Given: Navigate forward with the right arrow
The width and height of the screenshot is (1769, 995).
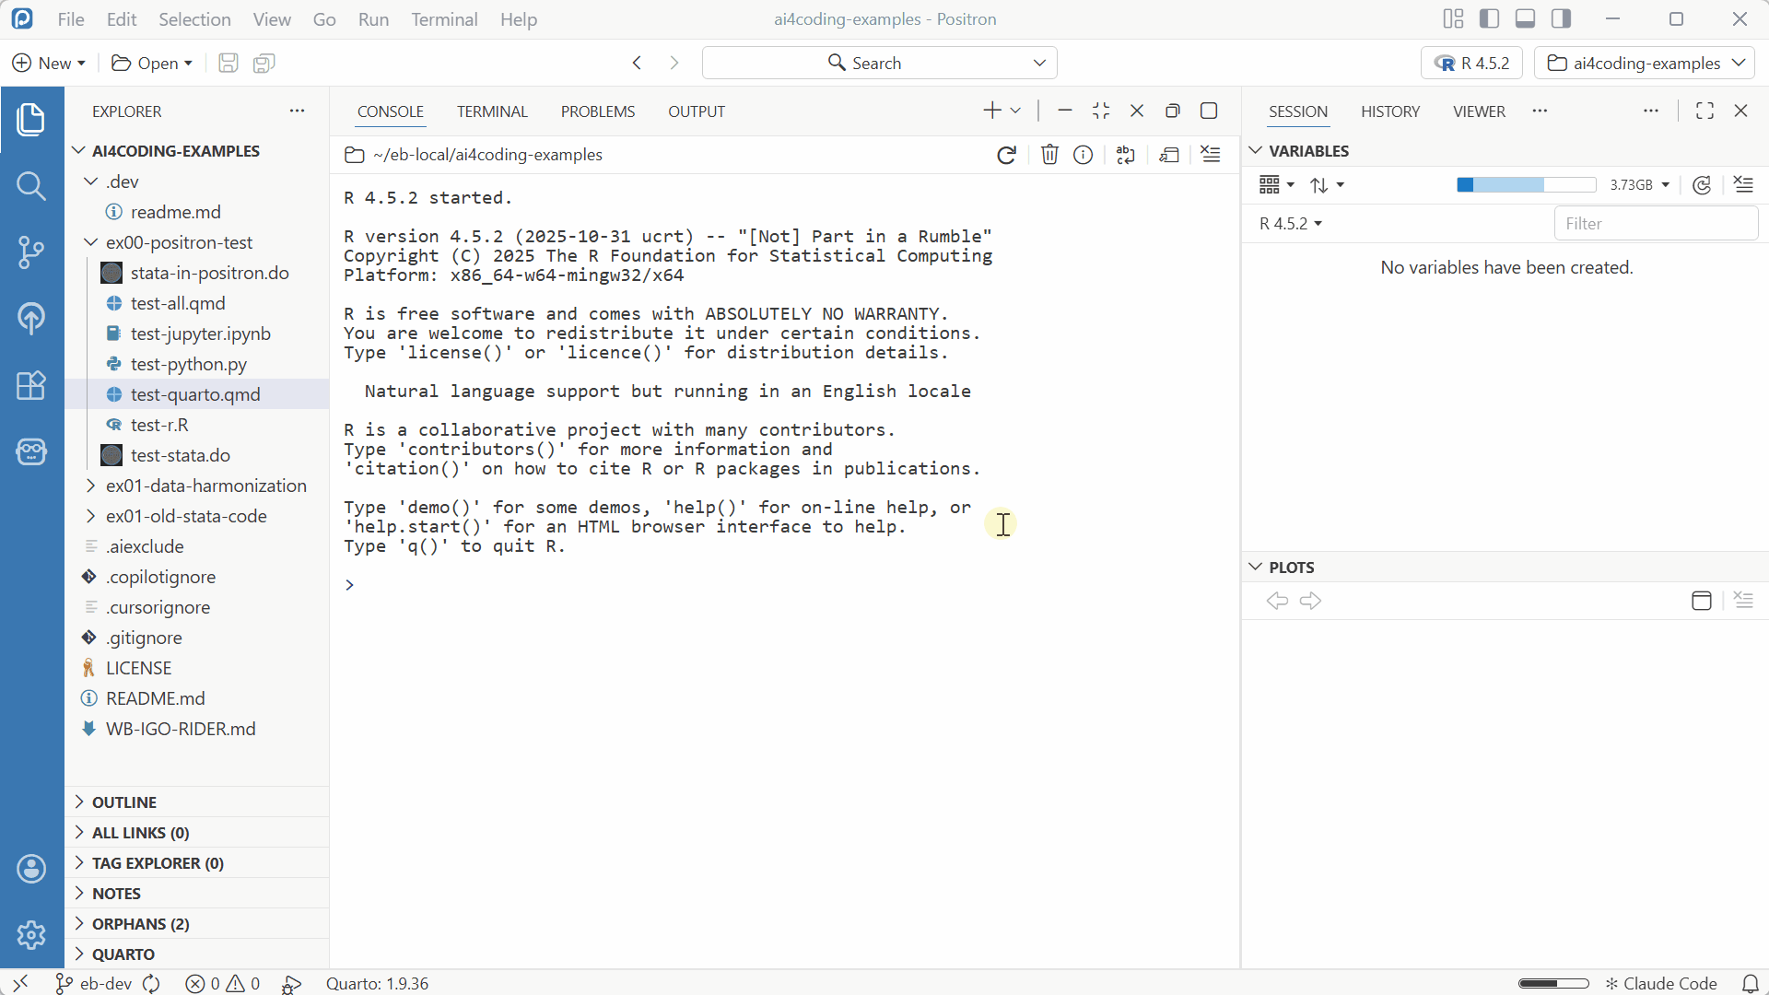Looking at the screenshot, I should (x=674, y=63).
